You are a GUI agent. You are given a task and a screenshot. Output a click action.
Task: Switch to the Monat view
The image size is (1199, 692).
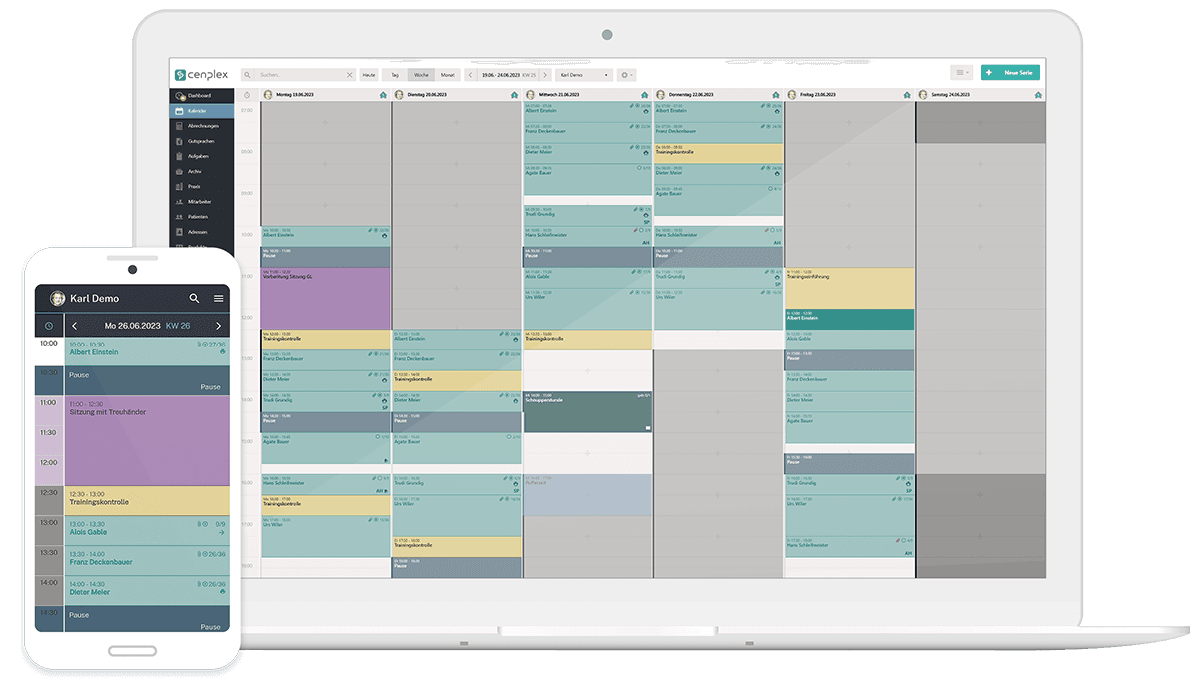448,75
